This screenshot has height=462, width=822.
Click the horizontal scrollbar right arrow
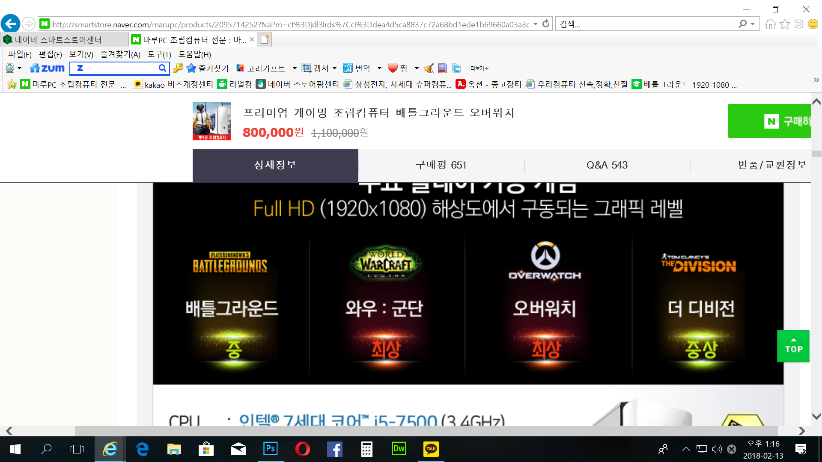click(802, 431)
